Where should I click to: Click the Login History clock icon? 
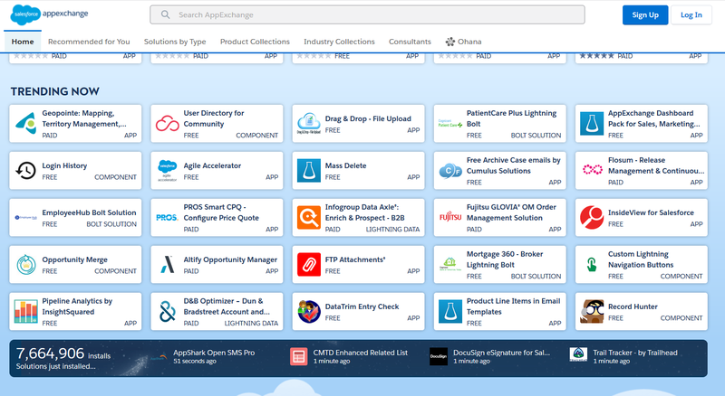[26, 170]
